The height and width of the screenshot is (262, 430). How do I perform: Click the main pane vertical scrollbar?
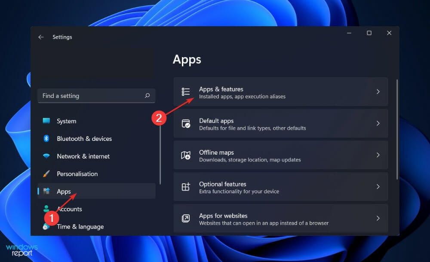click(397, 129)
